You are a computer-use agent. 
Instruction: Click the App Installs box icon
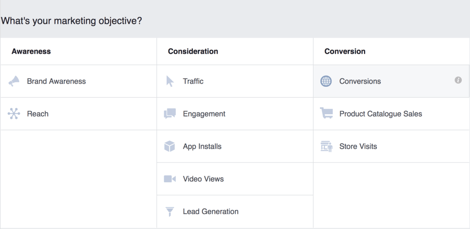coord(170,146)
